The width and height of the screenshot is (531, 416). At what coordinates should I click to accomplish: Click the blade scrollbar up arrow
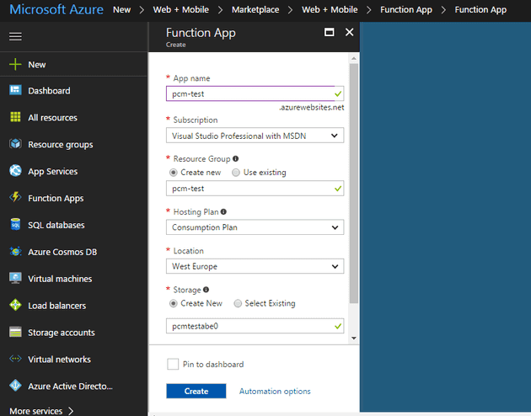click(x=354, y=58)
